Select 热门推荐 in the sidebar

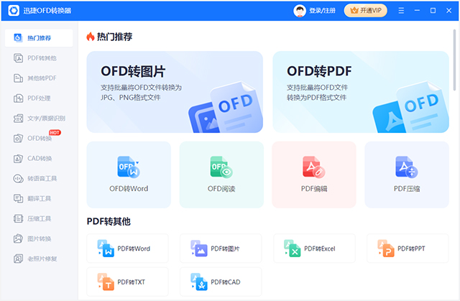[x=39, y=38]
